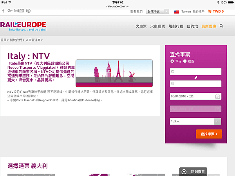235x176 pixels.
Task: Open the Facebook social icon
Action: [3, 11]
